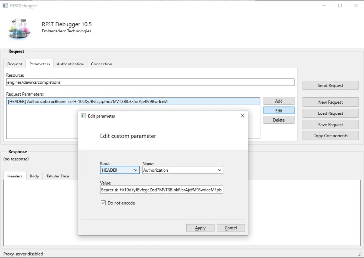
Task: Click the Resource field engines/davinci/completions
Action: (150, 82)
